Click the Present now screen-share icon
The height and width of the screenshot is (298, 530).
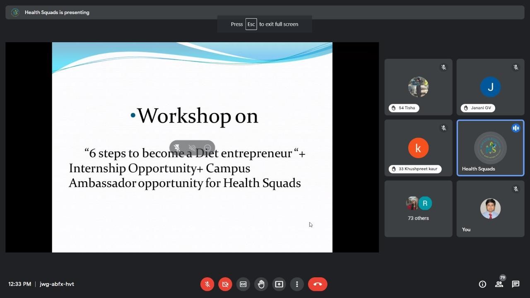[x=279, y=284]
